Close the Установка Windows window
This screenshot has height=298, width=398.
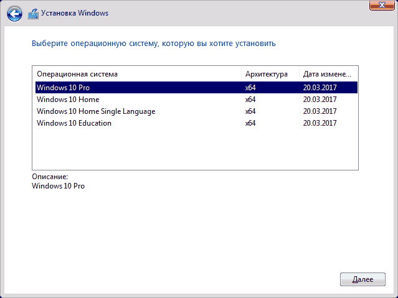379,5
